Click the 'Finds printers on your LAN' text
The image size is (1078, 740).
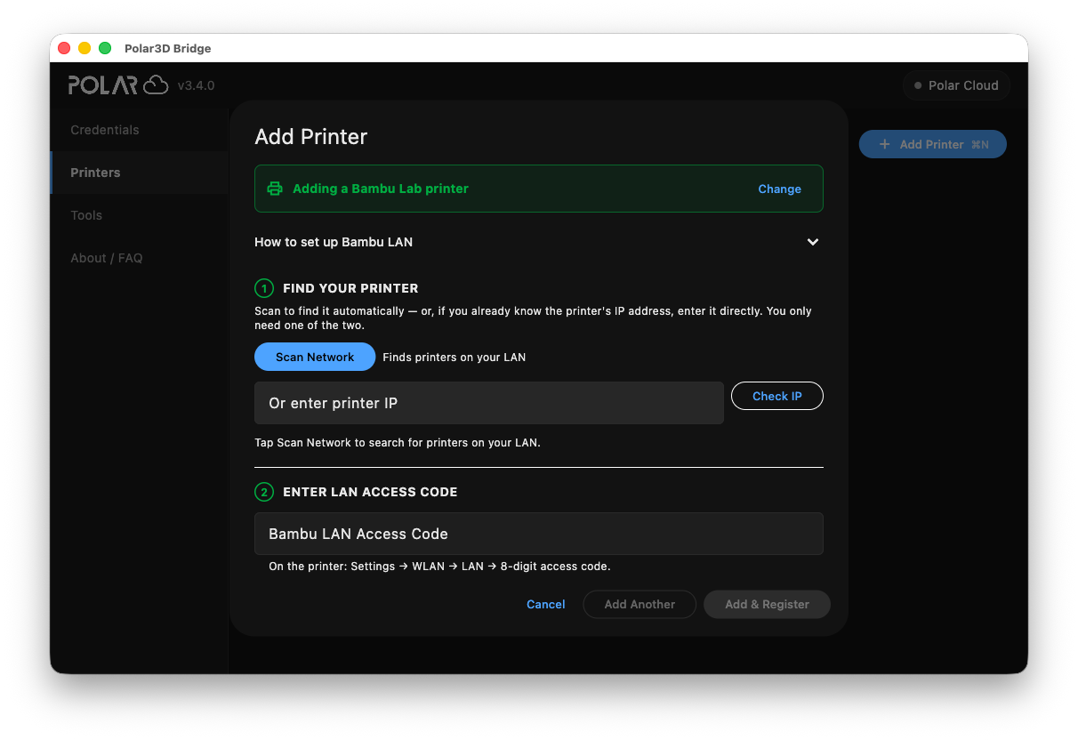(x=454, y=357)
